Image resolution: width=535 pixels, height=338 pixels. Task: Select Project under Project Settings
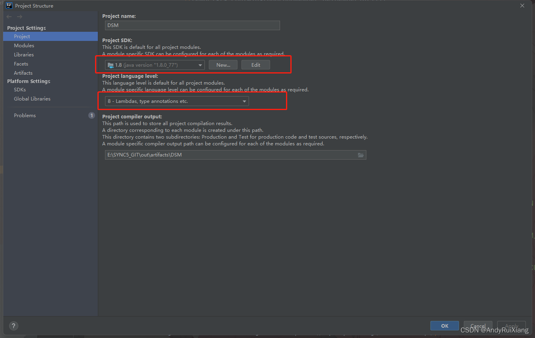pos(51,37)
